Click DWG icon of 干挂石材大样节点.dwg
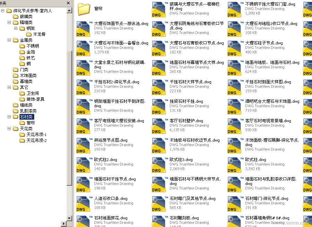This screenshot has width=312, height=227. coord(158,87)
